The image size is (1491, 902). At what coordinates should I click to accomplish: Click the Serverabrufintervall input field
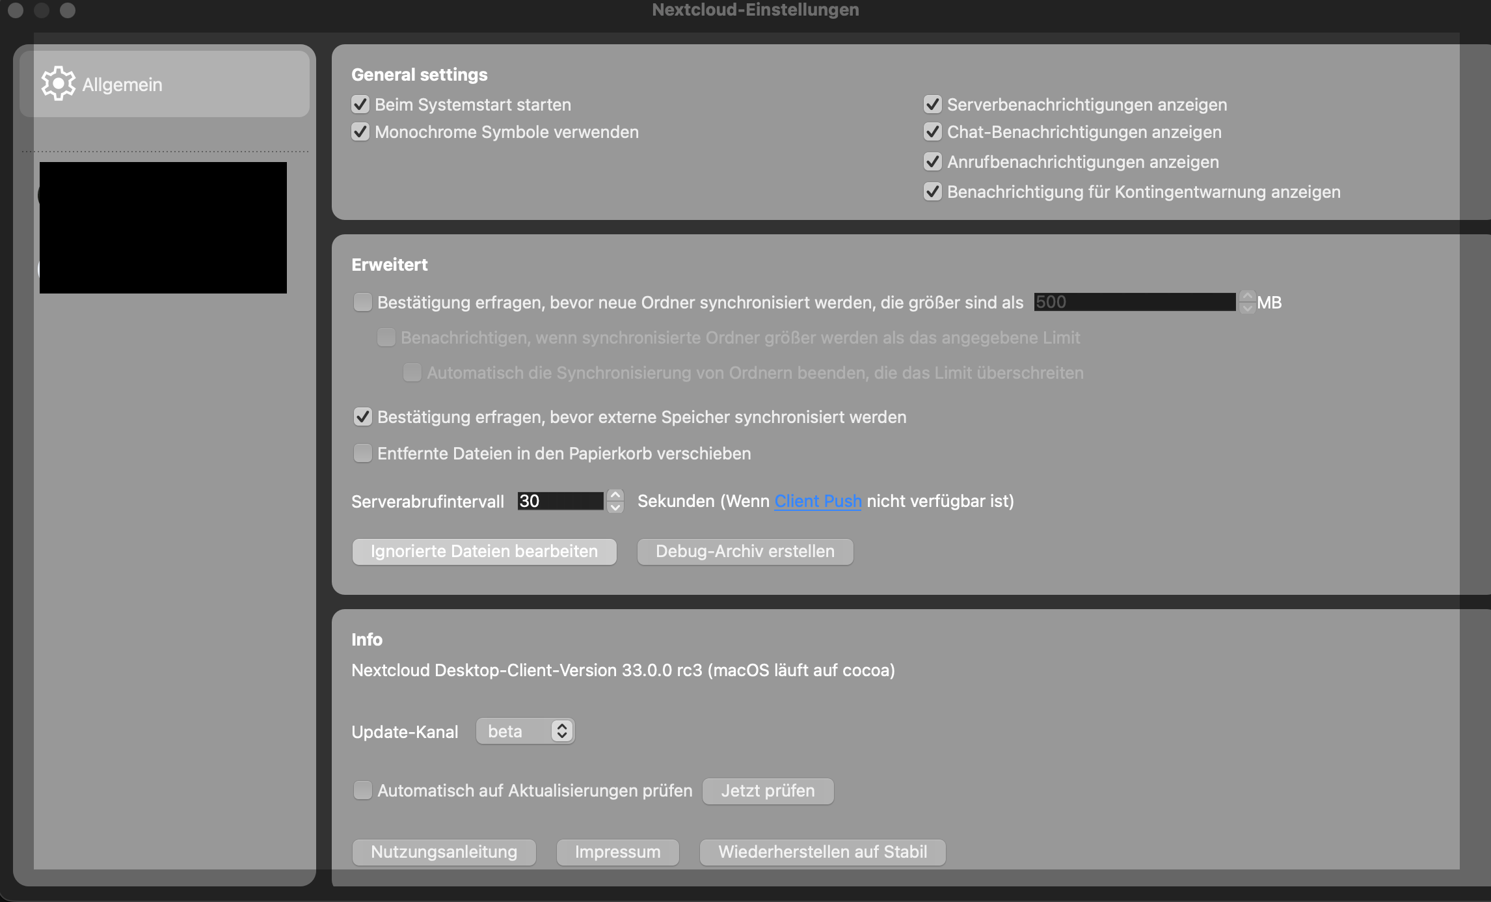561,501
